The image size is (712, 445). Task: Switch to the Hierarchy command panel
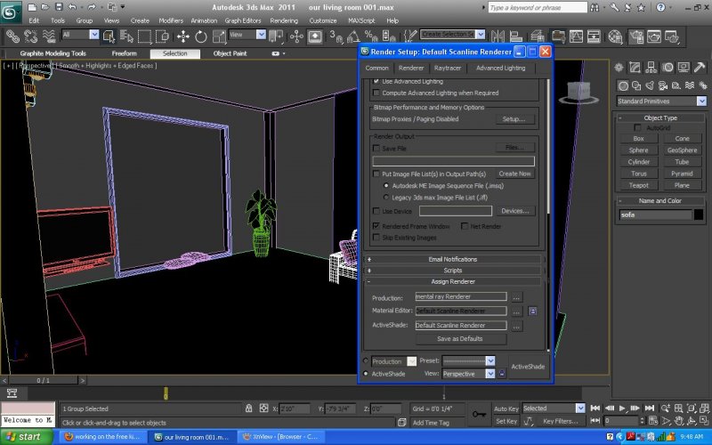(x=651, y=68)
